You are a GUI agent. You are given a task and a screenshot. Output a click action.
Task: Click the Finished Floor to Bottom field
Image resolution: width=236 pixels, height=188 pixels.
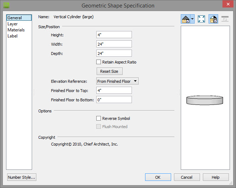[114, 100]
